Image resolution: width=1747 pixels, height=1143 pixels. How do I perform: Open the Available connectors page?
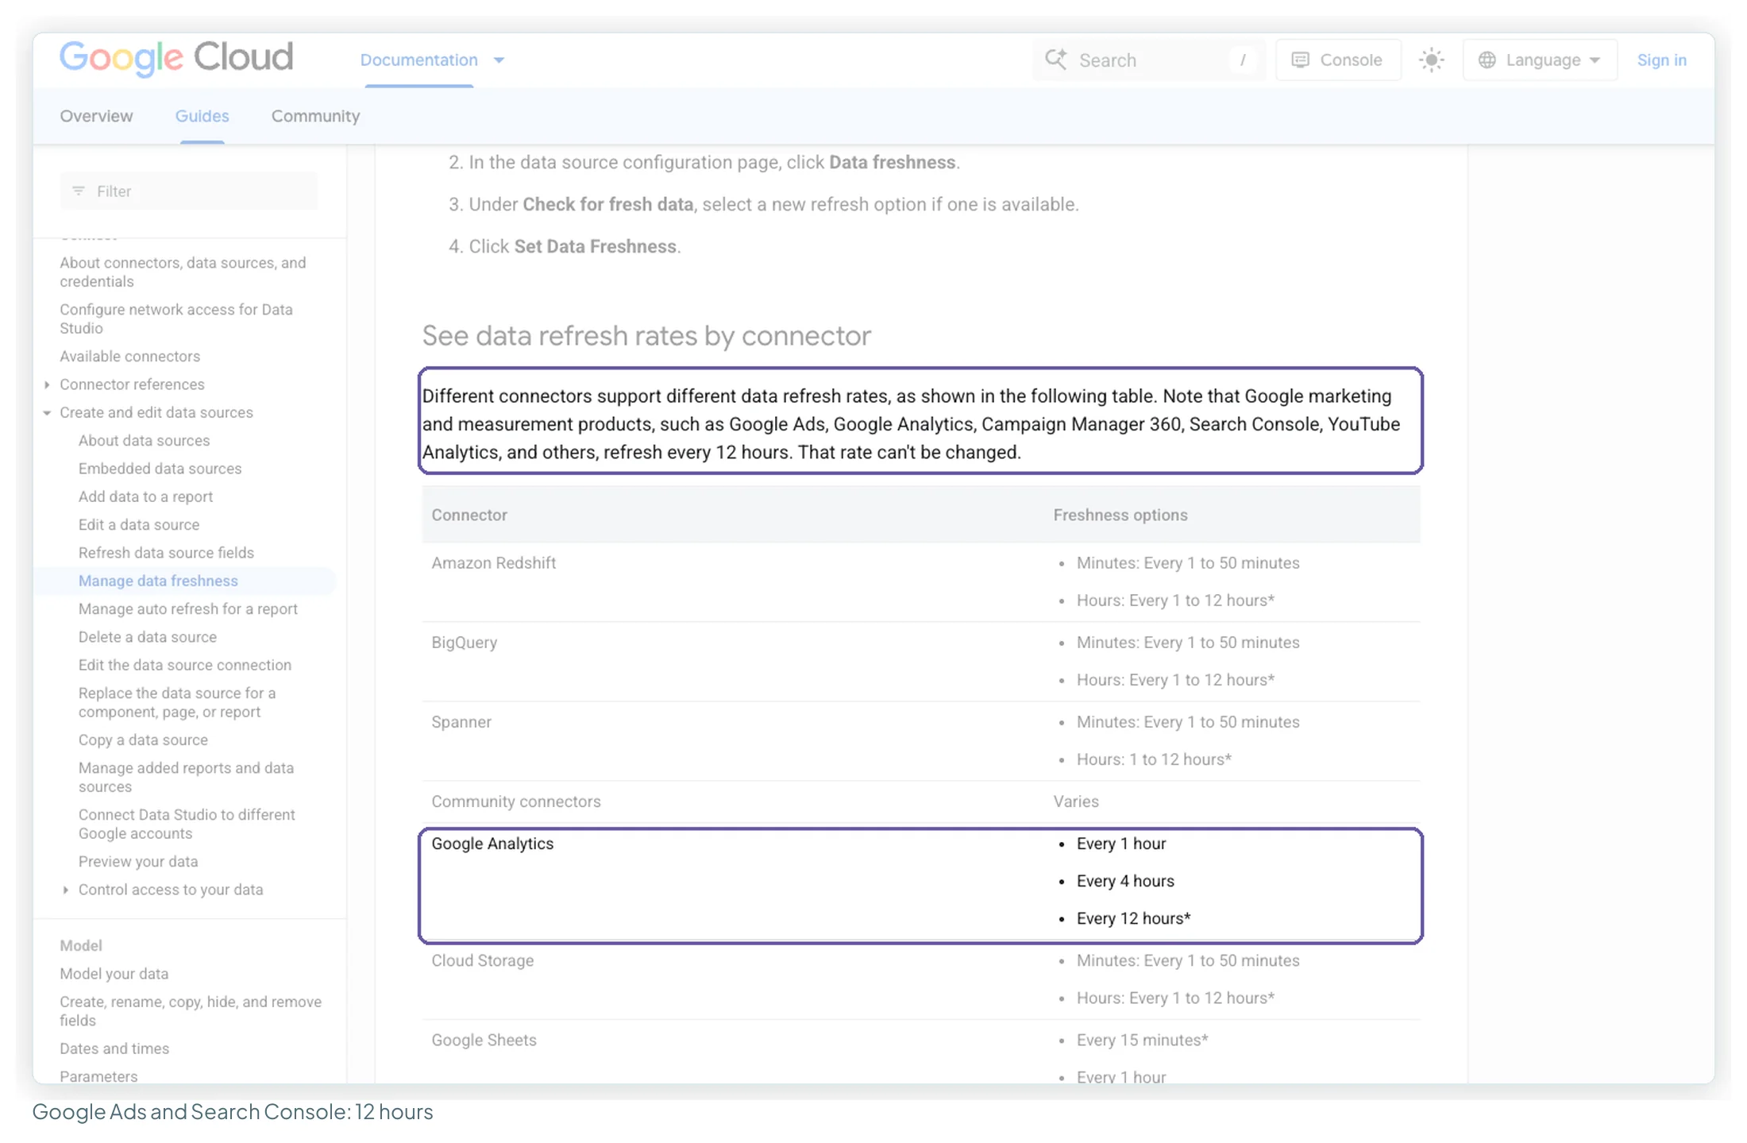[x=129, y=356]
